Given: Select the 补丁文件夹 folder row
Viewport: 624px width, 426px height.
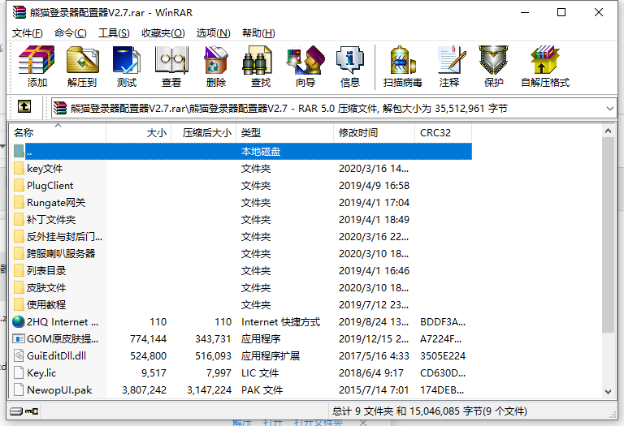Looking at the screenshot, I should click(242, 220).
